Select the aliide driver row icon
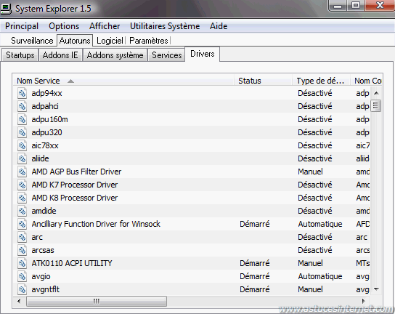Viewport: 395px width, 314px height. point(23,158)
